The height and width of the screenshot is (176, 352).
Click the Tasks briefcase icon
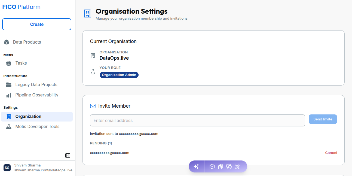point(9,63)
